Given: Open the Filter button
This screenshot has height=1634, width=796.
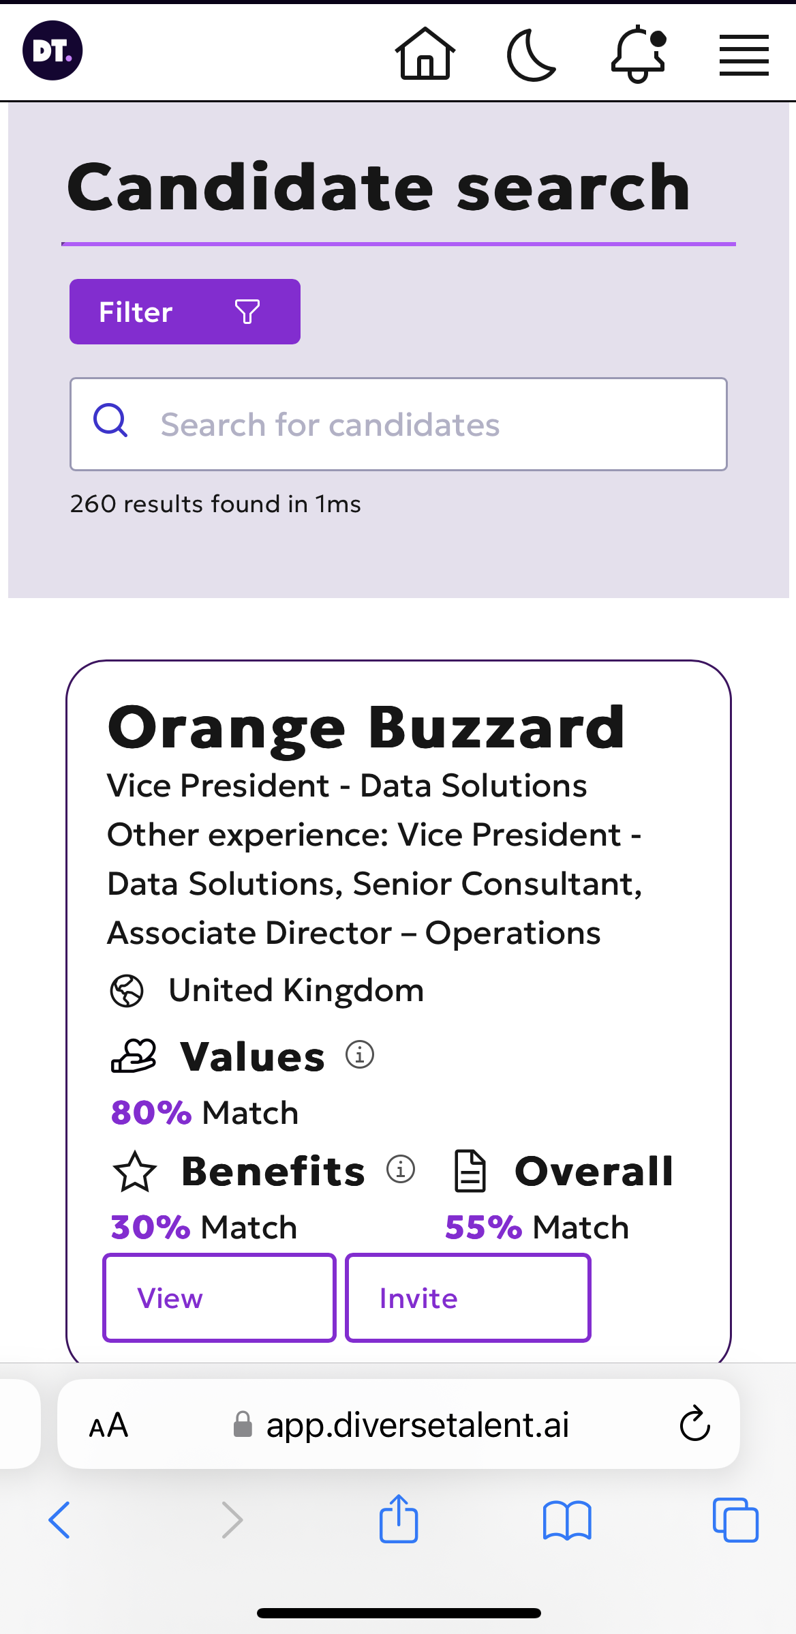Looking at the screenshot, I should tap(185, 312).
